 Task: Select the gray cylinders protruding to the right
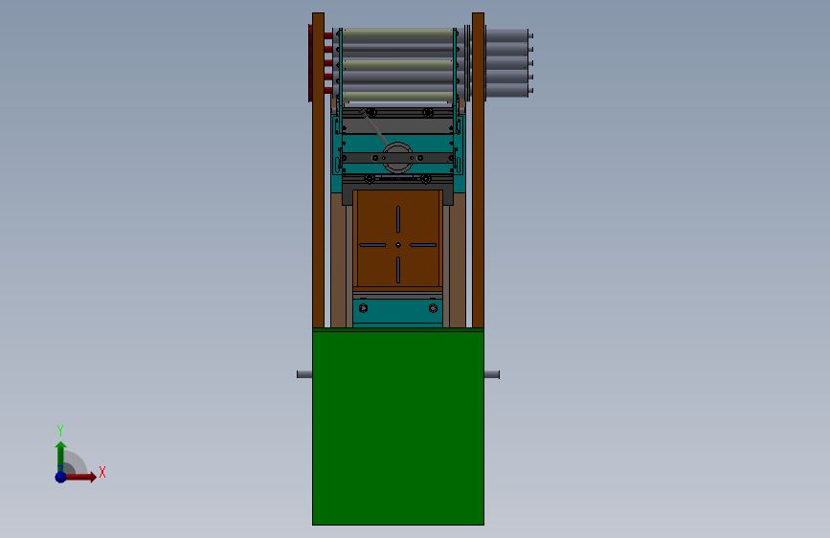[x=508, y=63]
